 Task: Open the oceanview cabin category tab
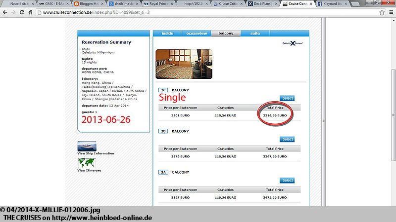pyautogui.click(x=197, y=33)
